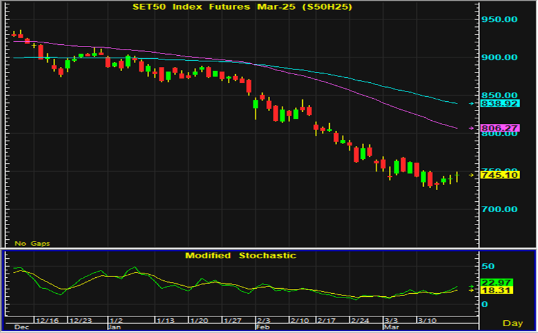Select the Modified Stochastic panel title
The width and height of the screenshot is (538, 333).
[x=241, y=255]
